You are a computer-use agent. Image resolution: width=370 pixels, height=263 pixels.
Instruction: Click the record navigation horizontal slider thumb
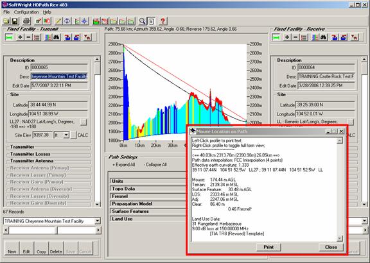click(57, 230)
